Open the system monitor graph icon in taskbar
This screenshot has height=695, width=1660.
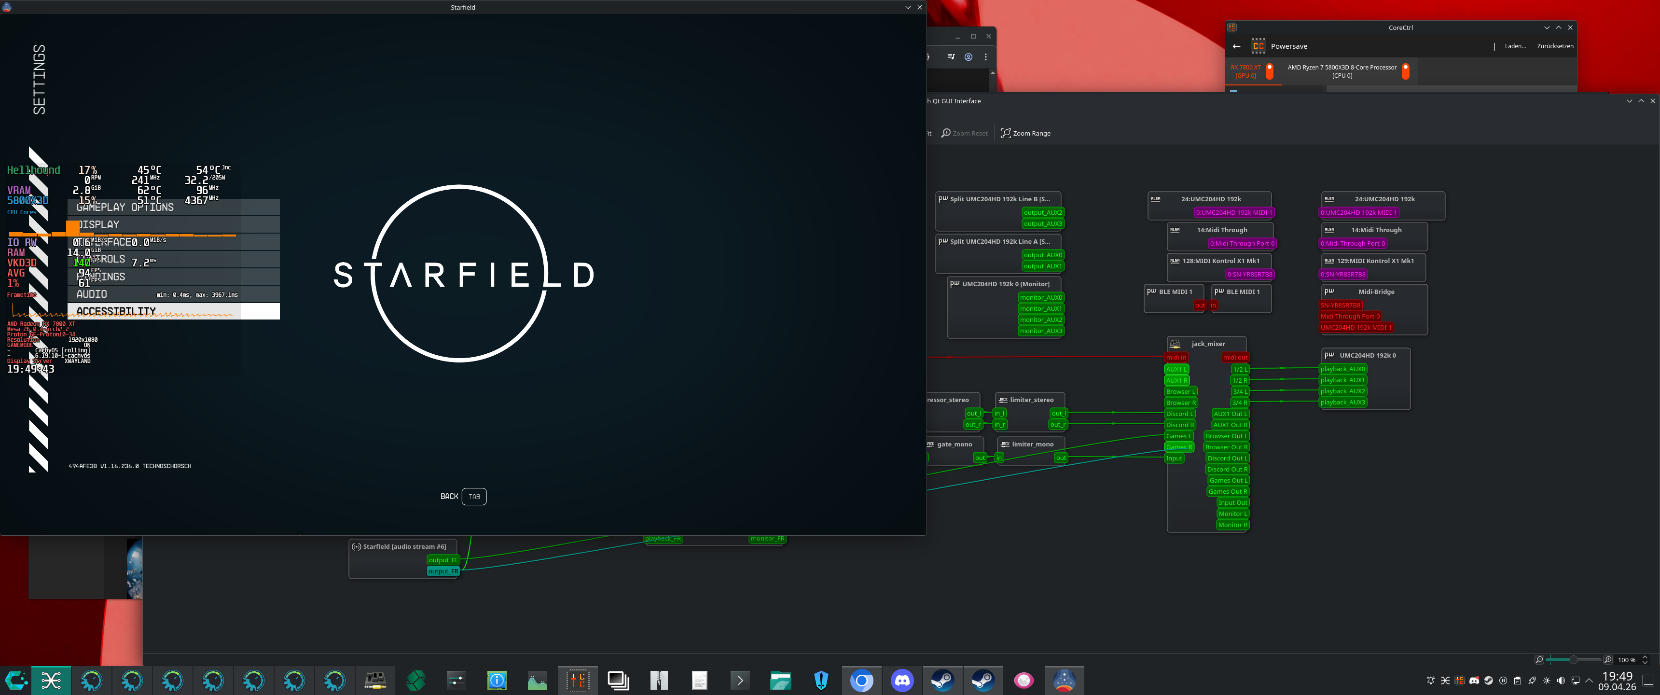(x=538, y=680)
